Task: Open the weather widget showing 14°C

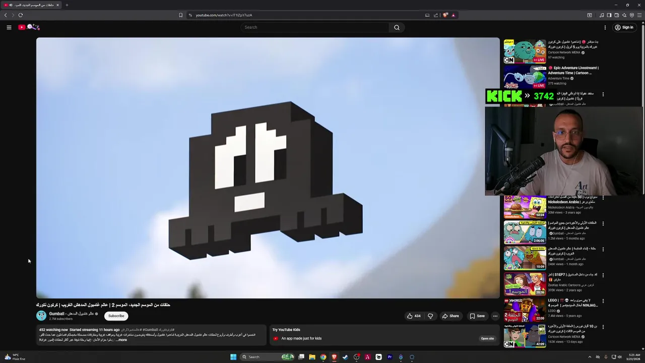Action: (14, 357)
